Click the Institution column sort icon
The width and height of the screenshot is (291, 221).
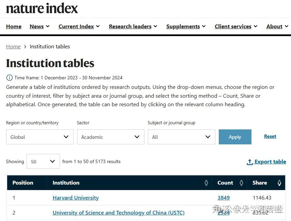(206, 183)
